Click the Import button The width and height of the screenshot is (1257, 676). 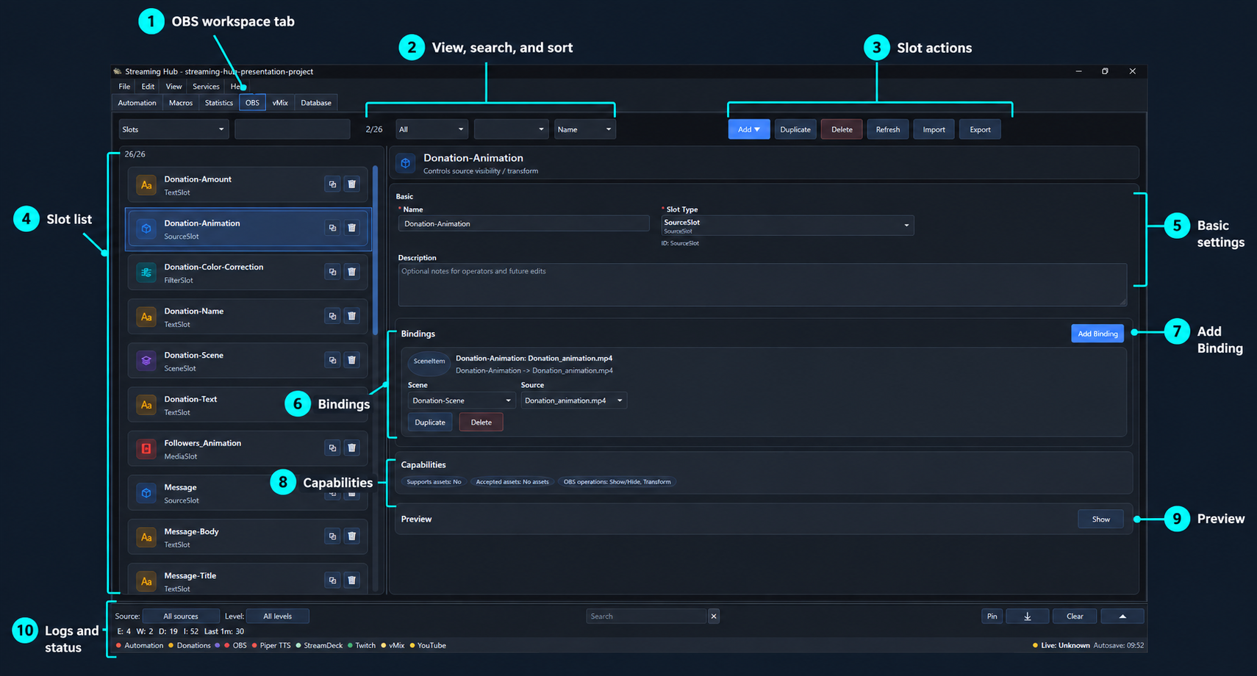click(934, 129)
